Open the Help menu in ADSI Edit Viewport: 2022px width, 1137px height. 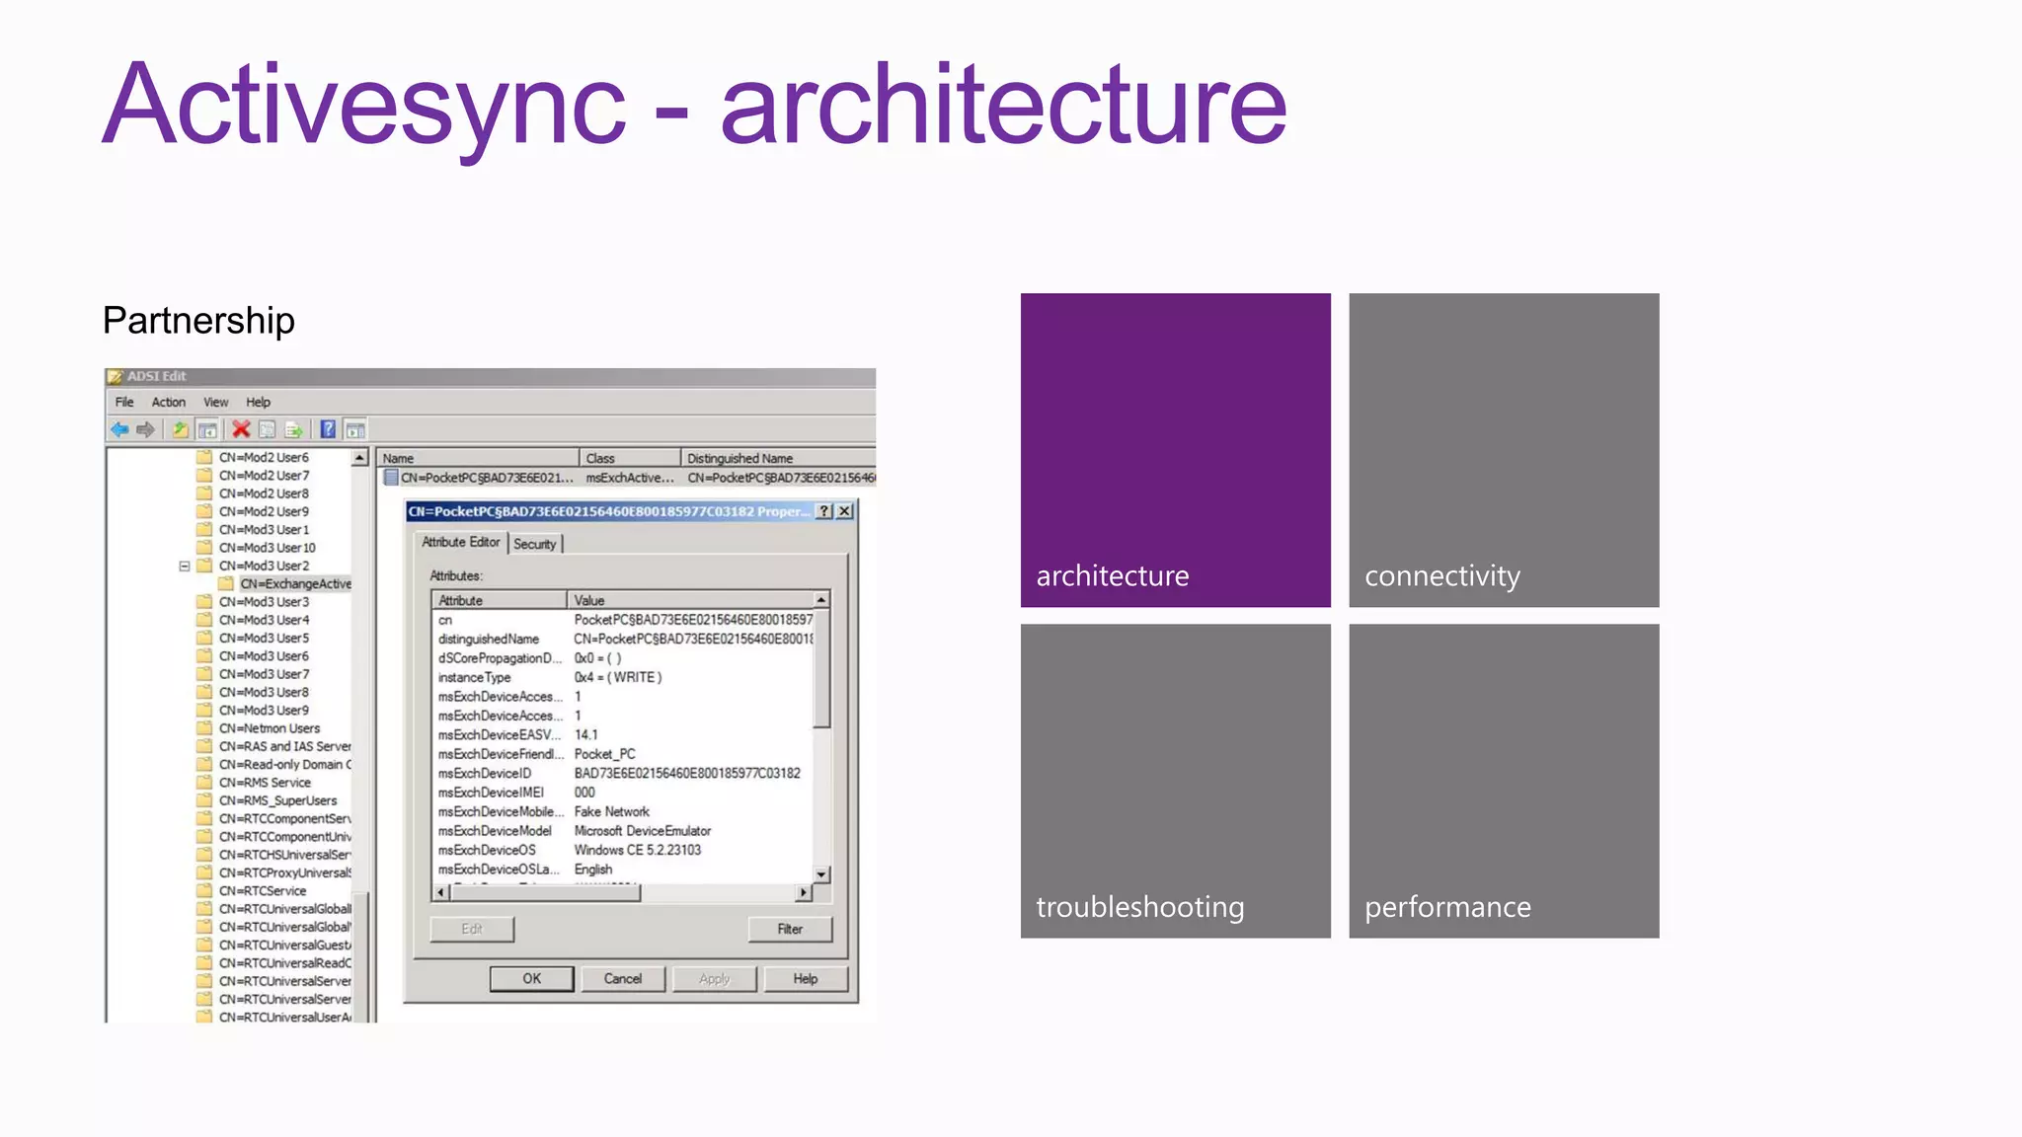pos(258,402)
